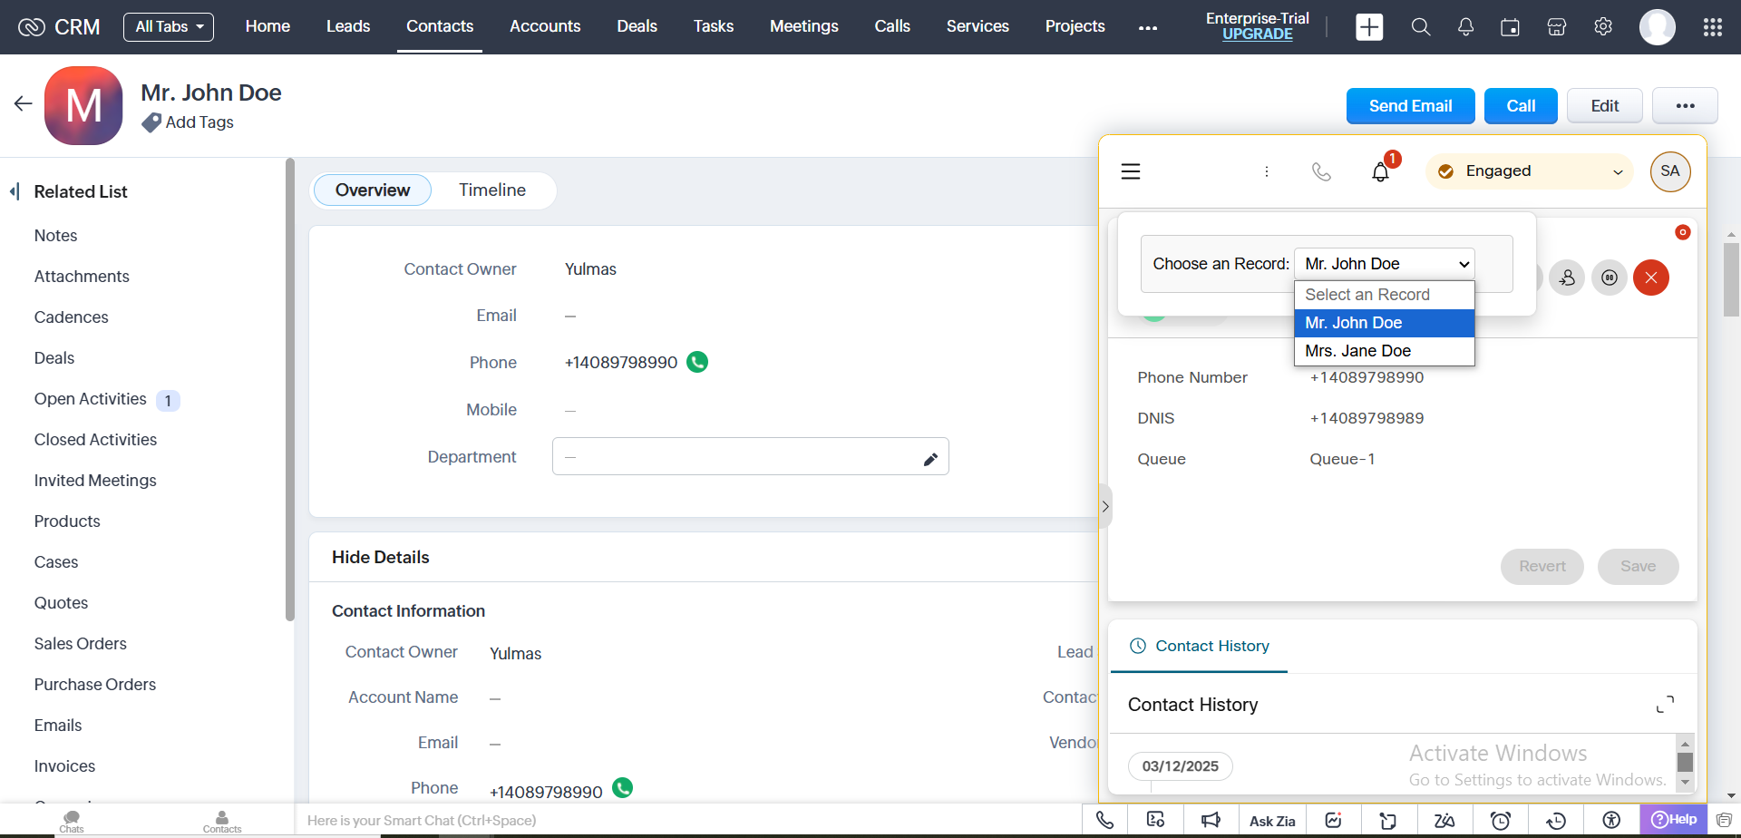
Task: Put the active call on hold
Action: pyautogui.click(x=1609, y=278)
